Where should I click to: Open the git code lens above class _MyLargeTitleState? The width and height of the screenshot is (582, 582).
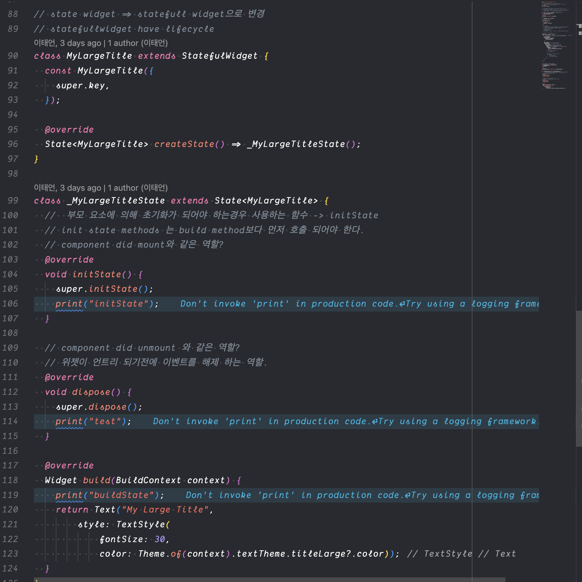[x=101, y=188]
